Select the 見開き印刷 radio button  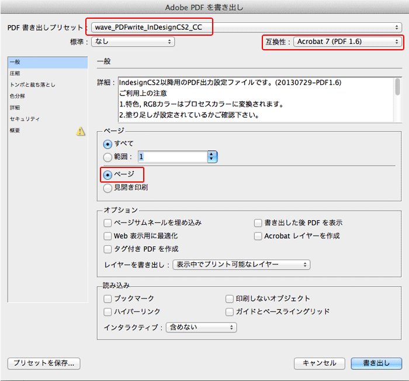point(108,188)
